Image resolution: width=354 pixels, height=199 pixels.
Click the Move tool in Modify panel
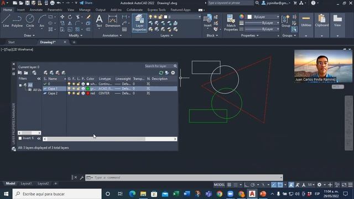(62, 17)
